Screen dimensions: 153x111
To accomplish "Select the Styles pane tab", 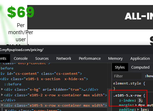I will pyautogui.click(x=120, y=67).
